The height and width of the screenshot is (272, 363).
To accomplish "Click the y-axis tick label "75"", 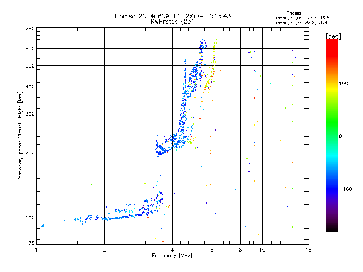I will coord(32,243).
